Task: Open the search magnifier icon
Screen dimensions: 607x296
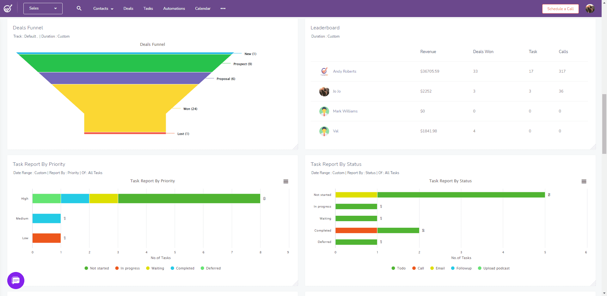Action: click(x=79, y=8)
